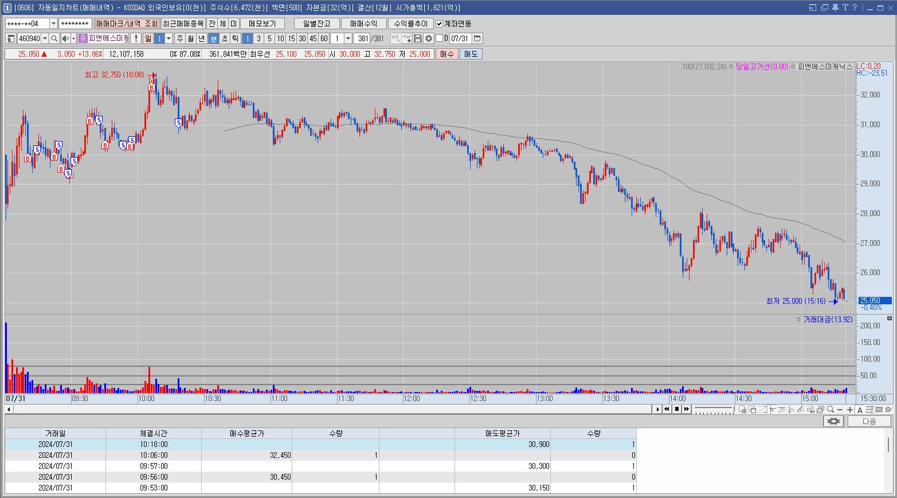Click 매매마크/내역 조회 button
The width and height of the screenshot is (897, 498).
coord(127,23)
